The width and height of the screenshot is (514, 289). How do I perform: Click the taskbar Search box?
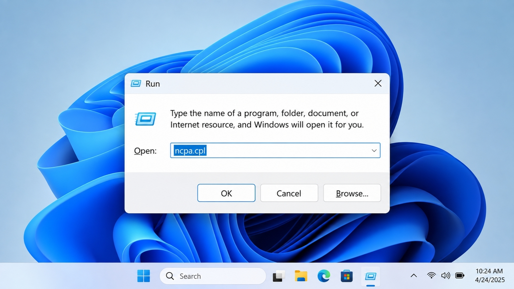(x=213, y=276)
